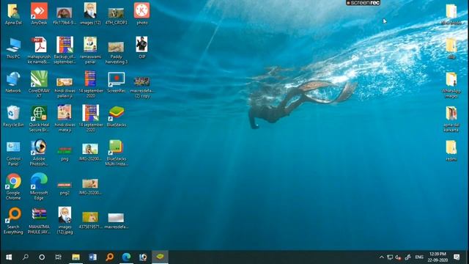Launch Google Chrome from the desktop
This screenshot has height=264, width=469.
tap(13, 186)
